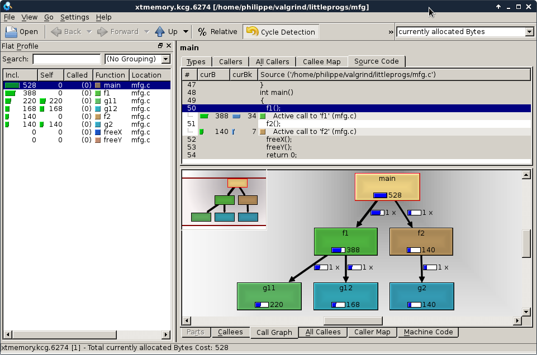Click the function Search field
537x355 pixels.
(x=66, y=59)
